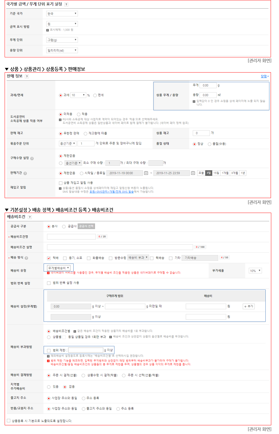Check the 범위 반복 설정 사용 checkbox
Viewport: 279px width, 434px height.
click(x=49, y=283)
